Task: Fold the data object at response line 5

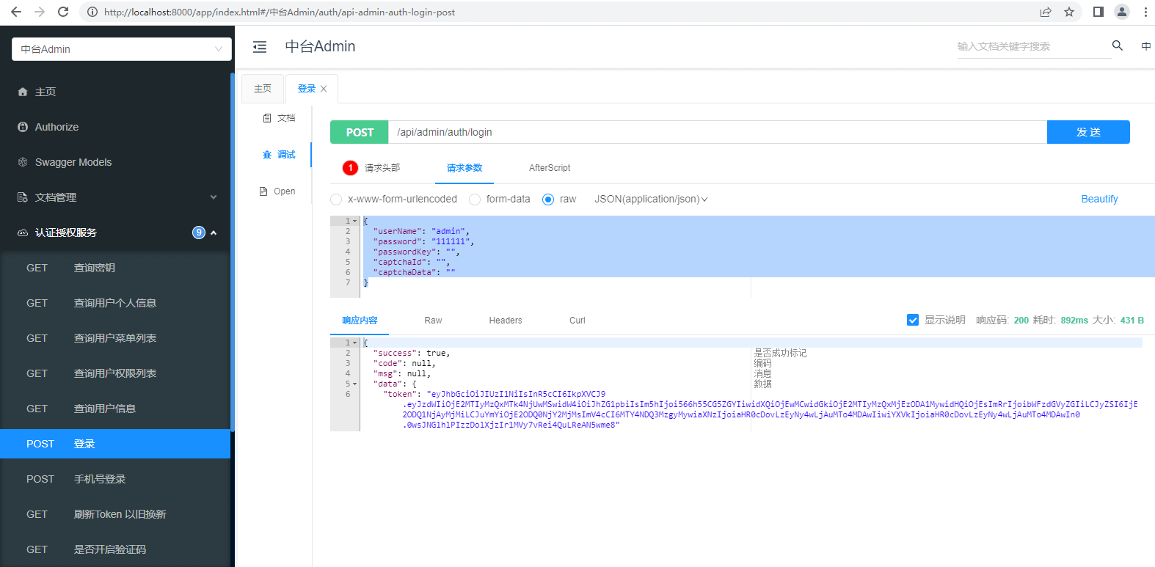Action: pyautogui.click(x=355, y=384)
